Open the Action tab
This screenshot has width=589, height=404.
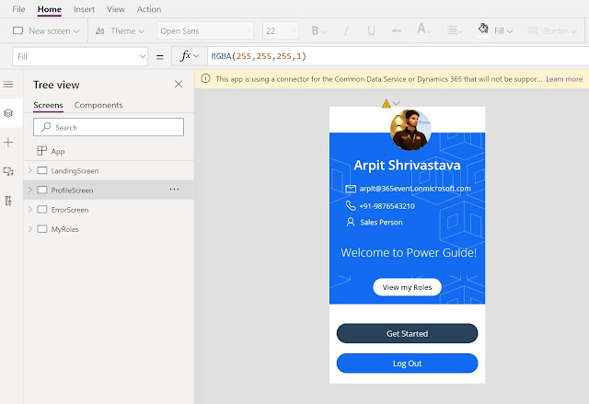click(x=149, y=9)
